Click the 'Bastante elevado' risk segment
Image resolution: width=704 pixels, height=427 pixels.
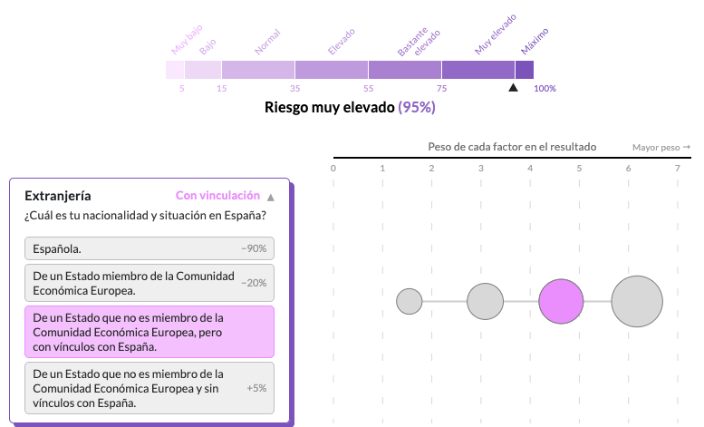point(404,70)
